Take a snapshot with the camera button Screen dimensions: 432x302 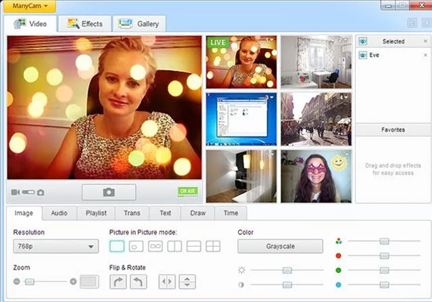coord(109,193)
